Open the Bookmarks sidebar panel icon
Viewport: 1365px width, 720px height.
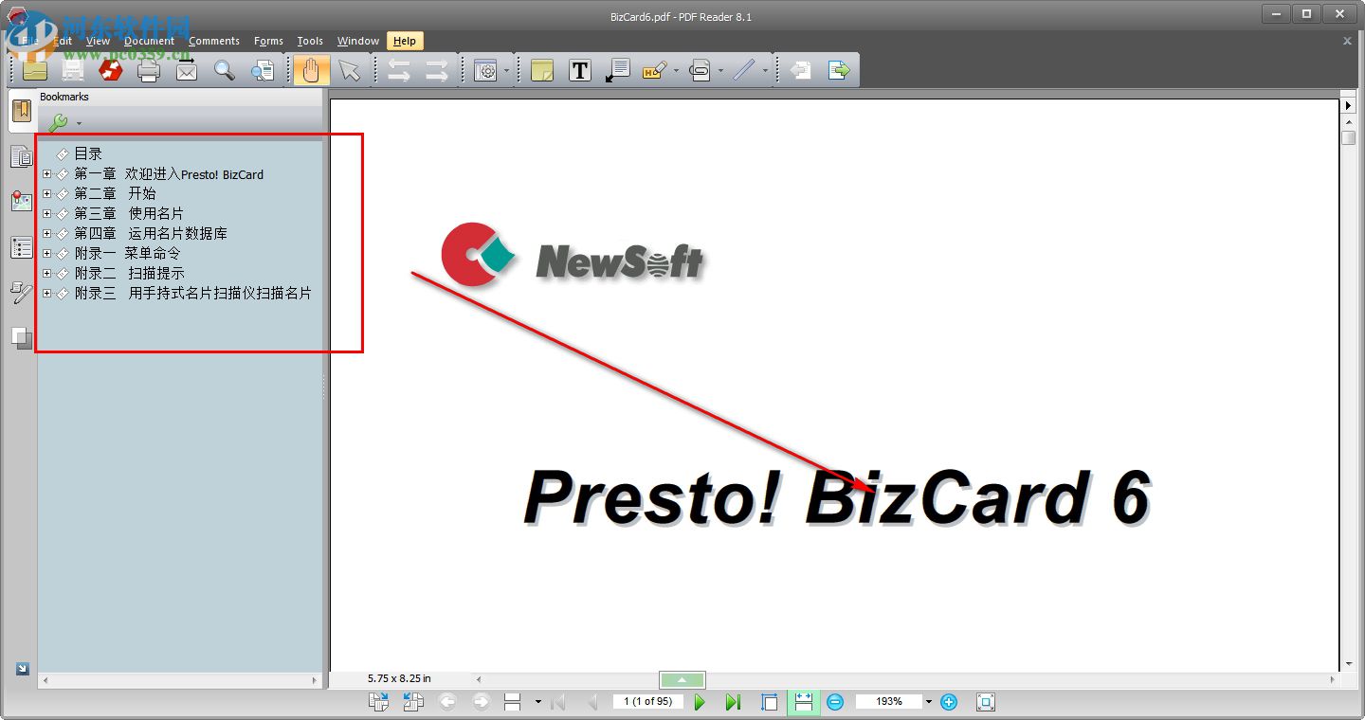[21, 112]
